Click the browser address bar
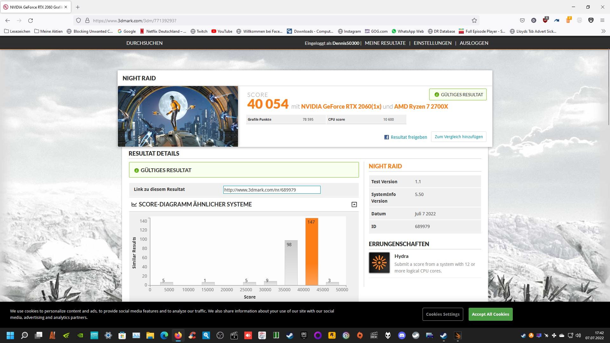Image resolution: width=610 pixels, height=343 pixels. coord(276,20)
